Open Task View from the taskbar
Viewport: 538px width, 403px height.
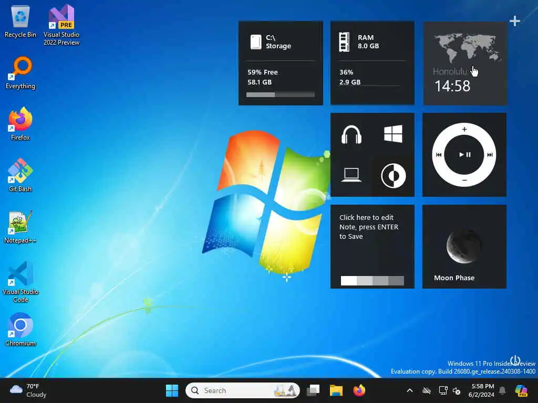click(313, 390)
